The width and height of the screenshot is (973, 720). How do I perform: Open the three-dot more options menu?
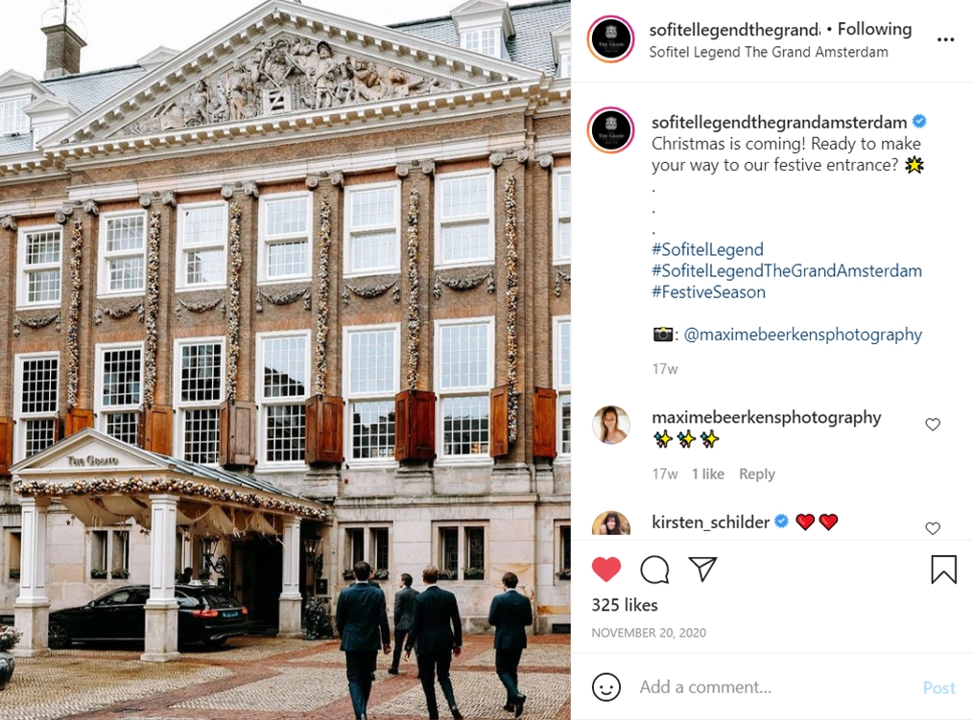[x=946, y=39]
